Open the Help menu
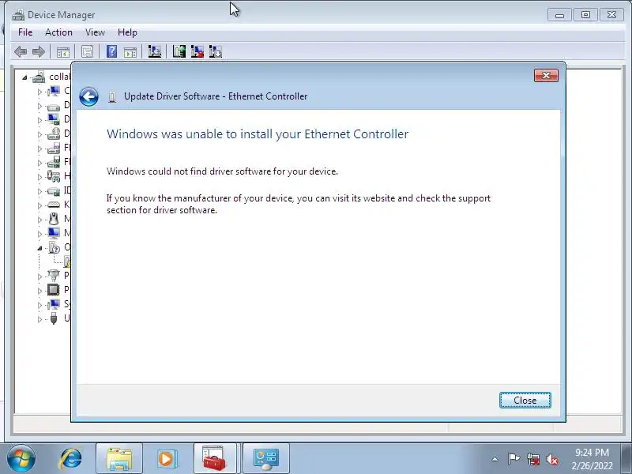This screenshot has height=474, width=632. point(127,32)
